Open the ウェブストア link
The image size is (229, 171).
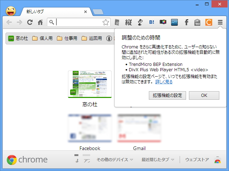[x=197, y=160]
